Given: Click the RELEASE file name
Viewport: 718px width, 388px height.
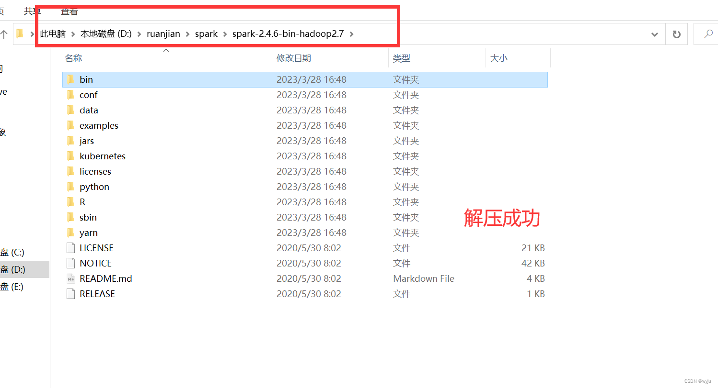Looking at the screenshot, I should tap(97, 294).
